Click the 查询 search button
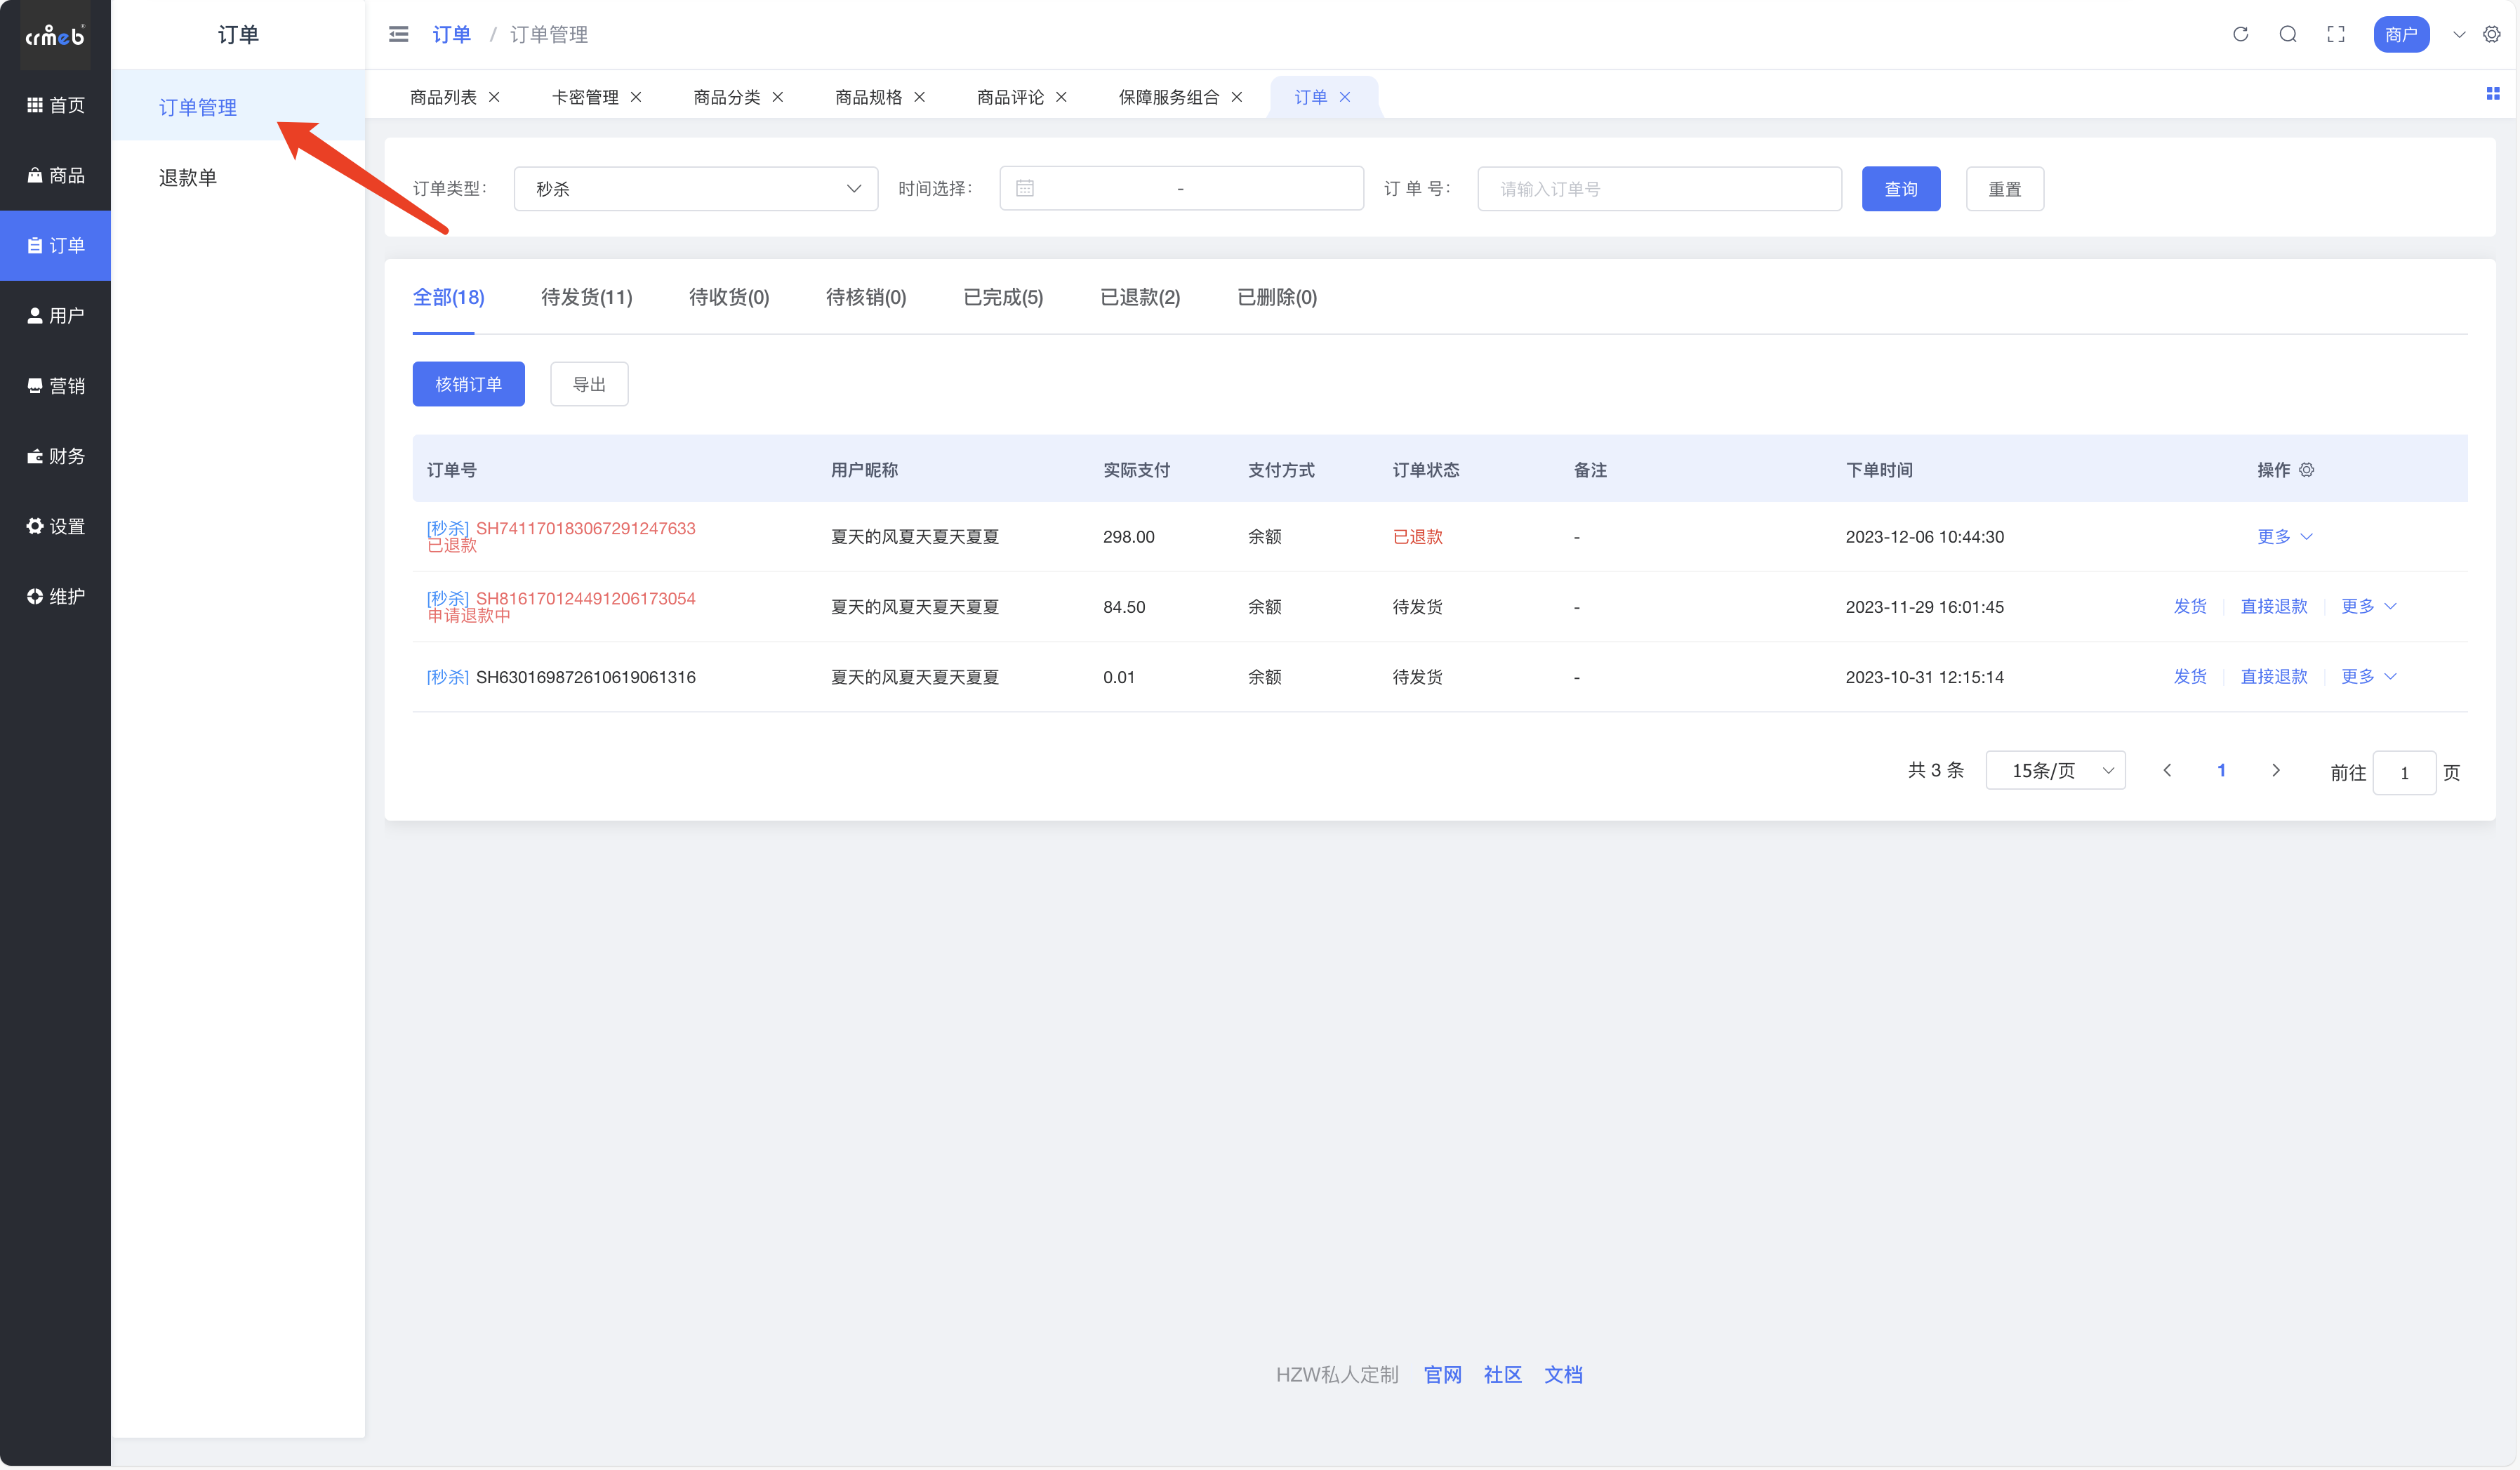 coord(1901,188)
